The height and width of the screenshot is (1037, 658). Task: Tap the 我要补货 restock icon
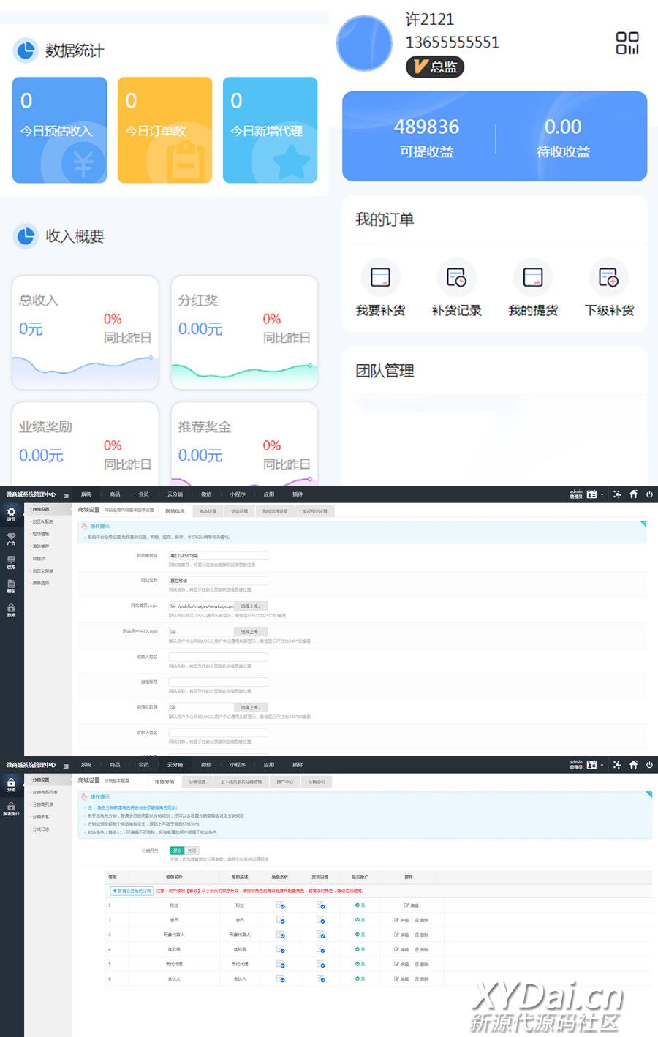click(x=380, y=278)
